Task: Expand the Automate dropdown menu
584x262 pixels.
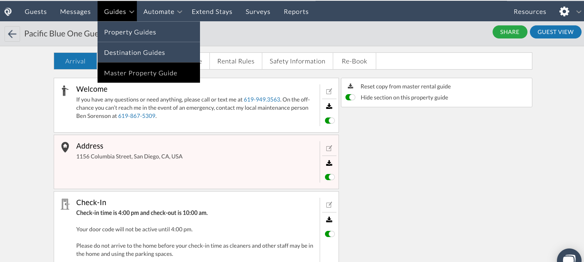Action: click(x=162, y=11)
